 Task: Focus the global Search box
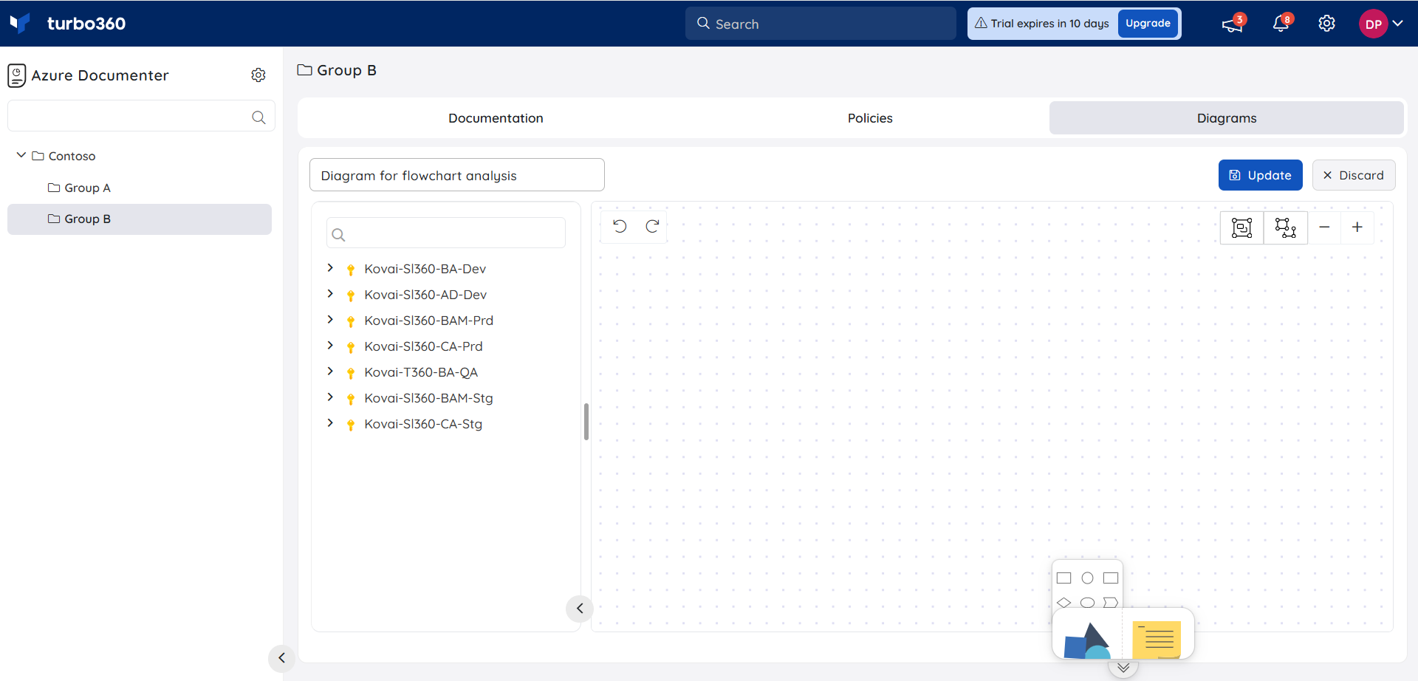click(821, 24)
